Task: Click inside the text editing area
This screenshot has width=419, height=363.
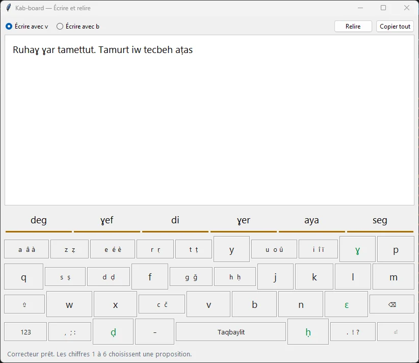Action: tap(209, 120)
